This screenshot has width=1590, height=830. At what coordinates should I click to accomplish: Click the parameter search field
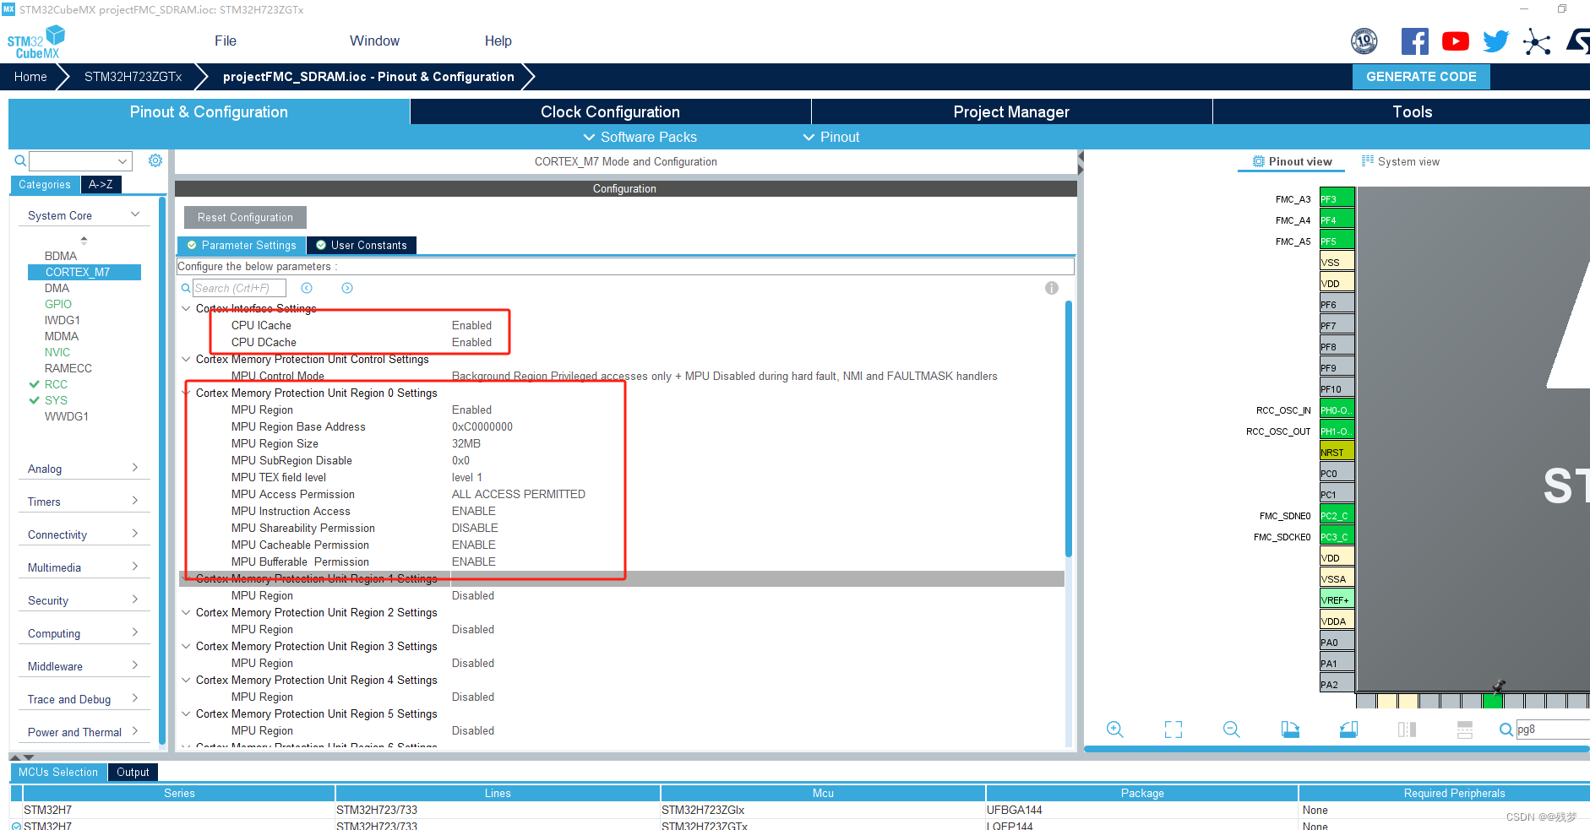pos(239,288)
